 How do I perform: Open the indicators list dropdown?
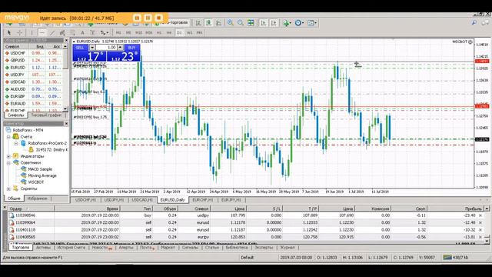[286, 23]
